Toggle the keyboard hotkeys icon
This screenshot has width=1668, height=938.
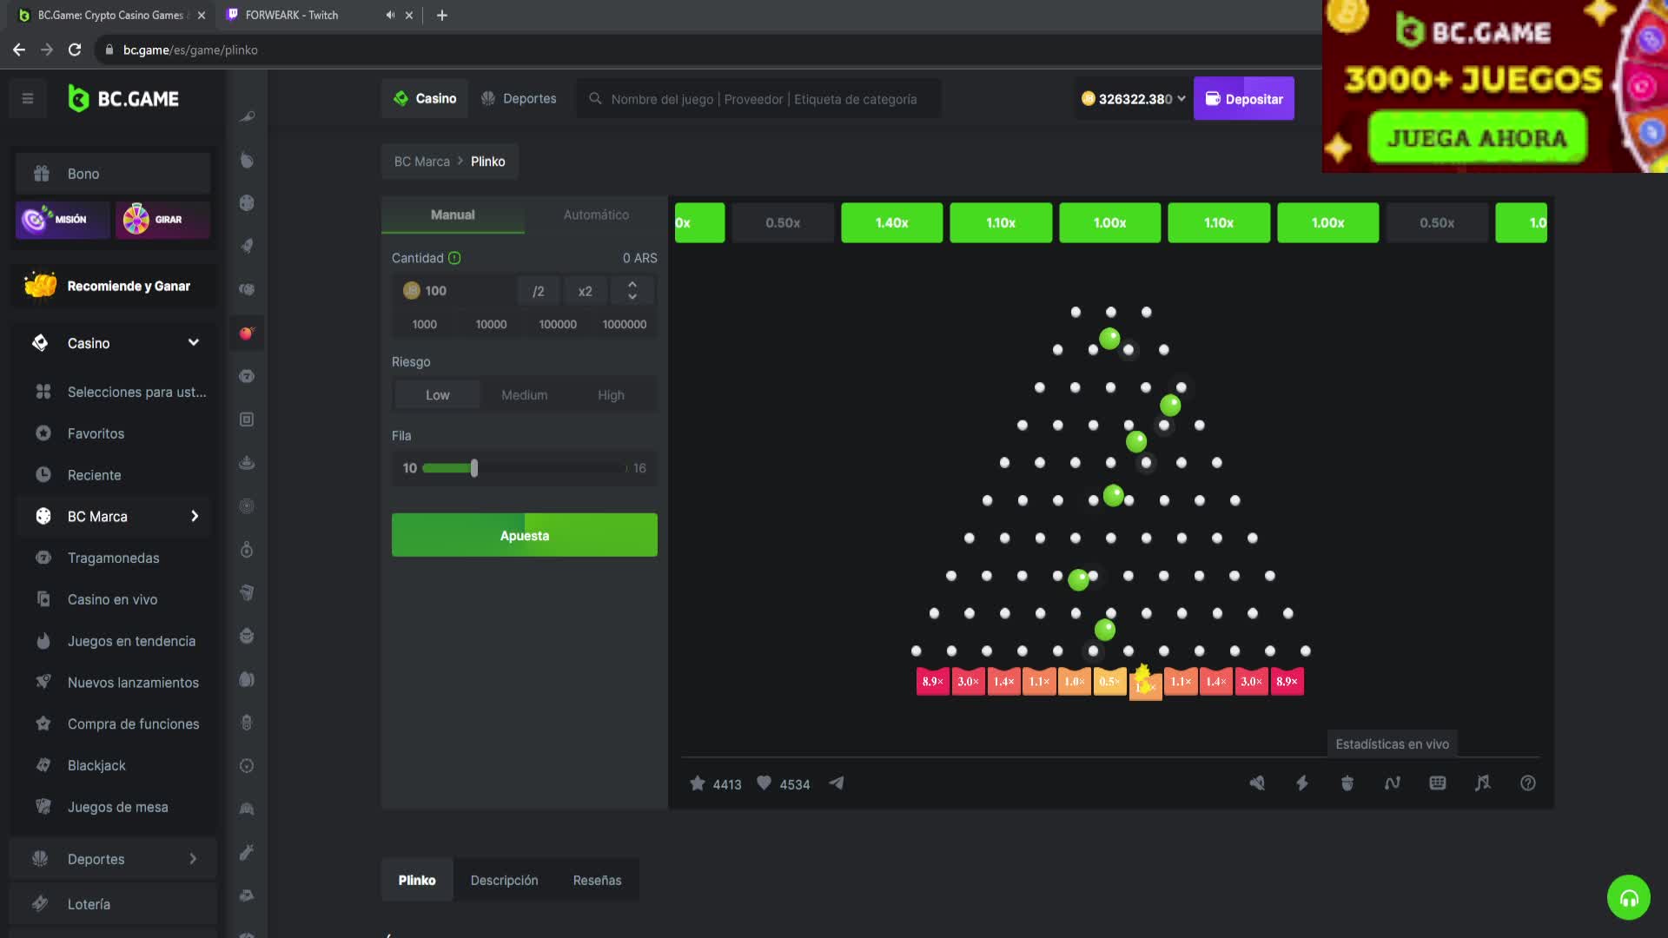[x=1438, y=783]
